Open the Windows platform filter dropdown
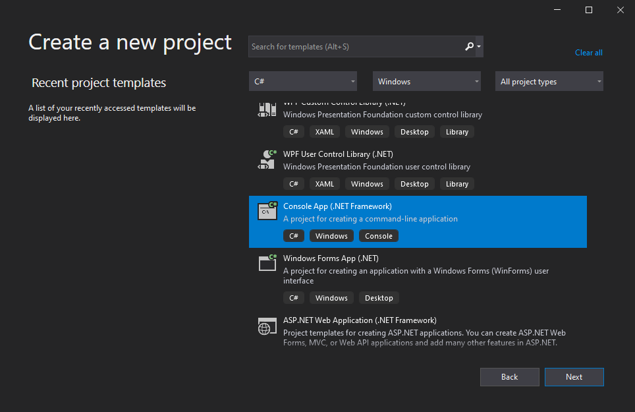Viewport: 635px width, 412px height. pos(427,82)
